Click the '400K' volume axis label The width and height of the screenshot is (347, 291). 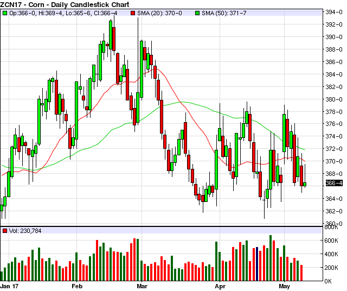pyautogui.click(x=331, y=254)
